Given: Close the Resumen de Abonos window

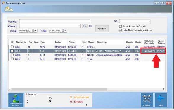Looking at the screenshot, I should [169, 3].
